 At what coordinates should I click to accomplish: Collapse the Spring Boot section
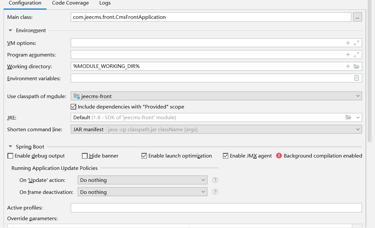[x=10, y=147]
